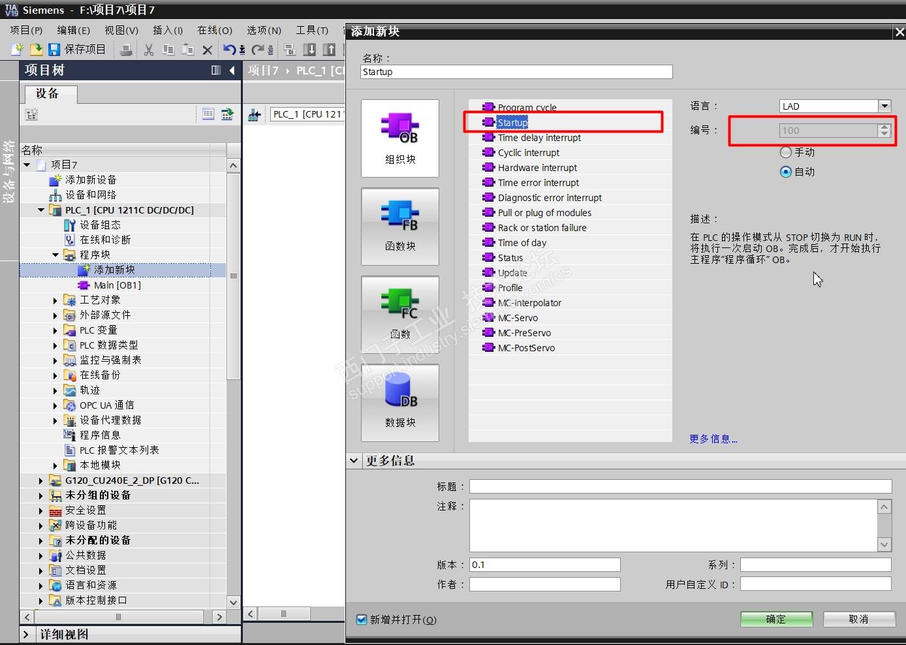Click the New project toolbar icon
This screenshot has width=906, height=645.
[17, 50]
